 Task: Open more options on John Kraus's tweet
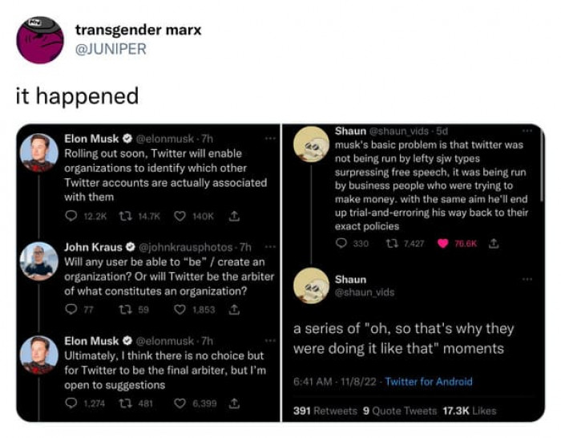[269, 246]
